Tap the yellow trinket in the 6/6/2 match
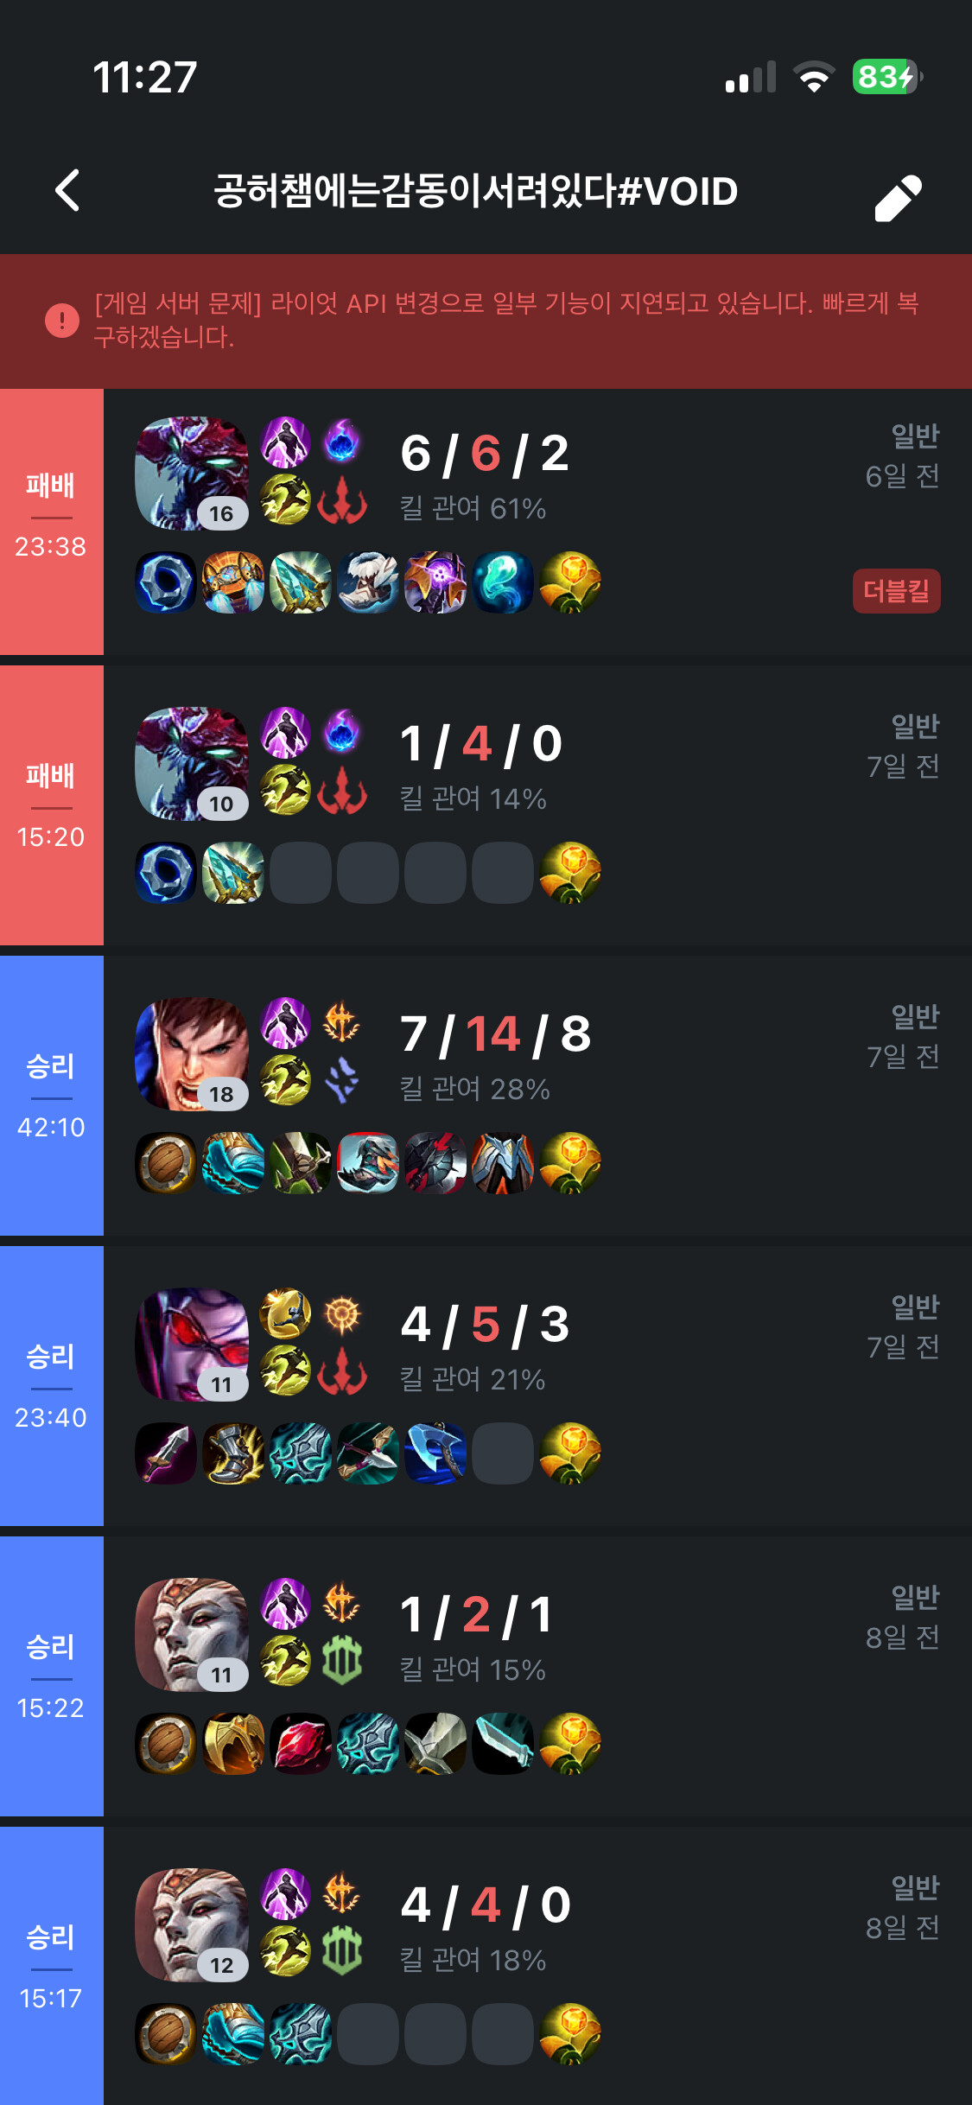 570,582
